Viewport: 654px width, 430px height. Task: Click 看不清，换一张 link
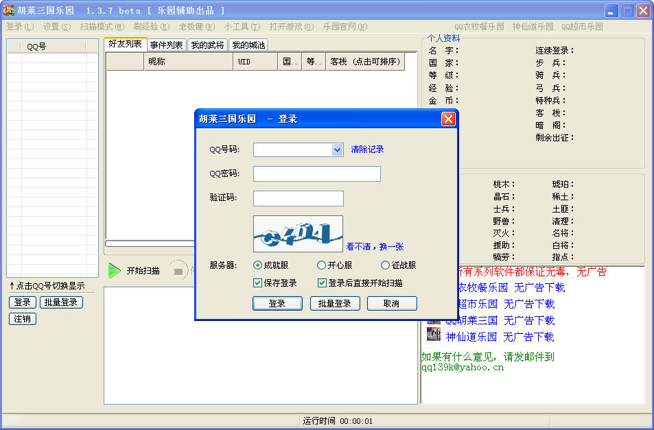(375, 247)
